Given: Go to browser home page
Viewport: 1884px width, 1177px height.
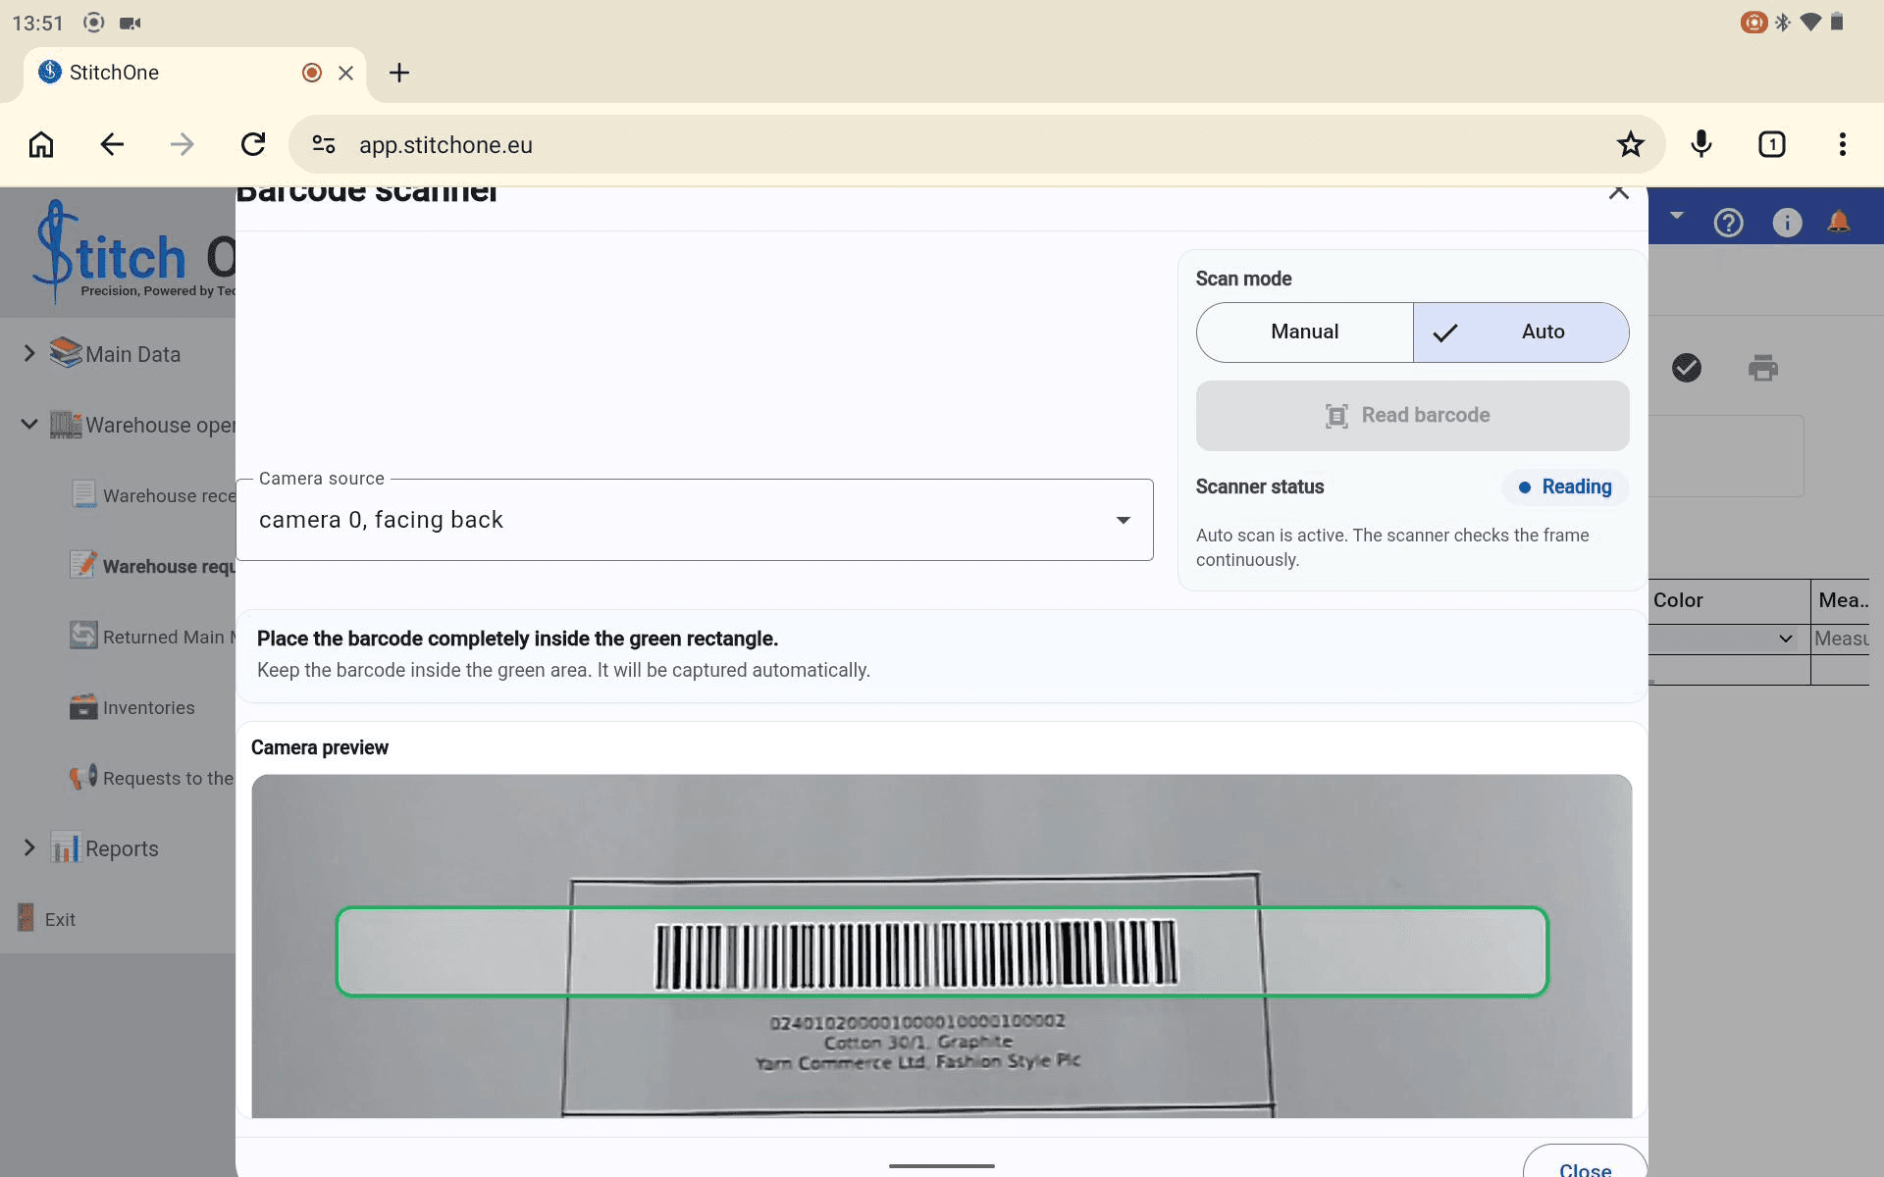Looking at the screenshot, I should click(41, 145).
